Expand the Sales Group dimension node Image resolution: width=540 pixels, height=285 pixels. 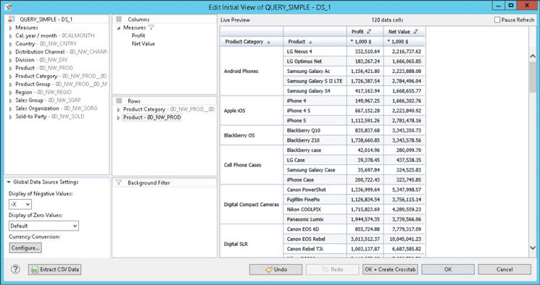11,101
